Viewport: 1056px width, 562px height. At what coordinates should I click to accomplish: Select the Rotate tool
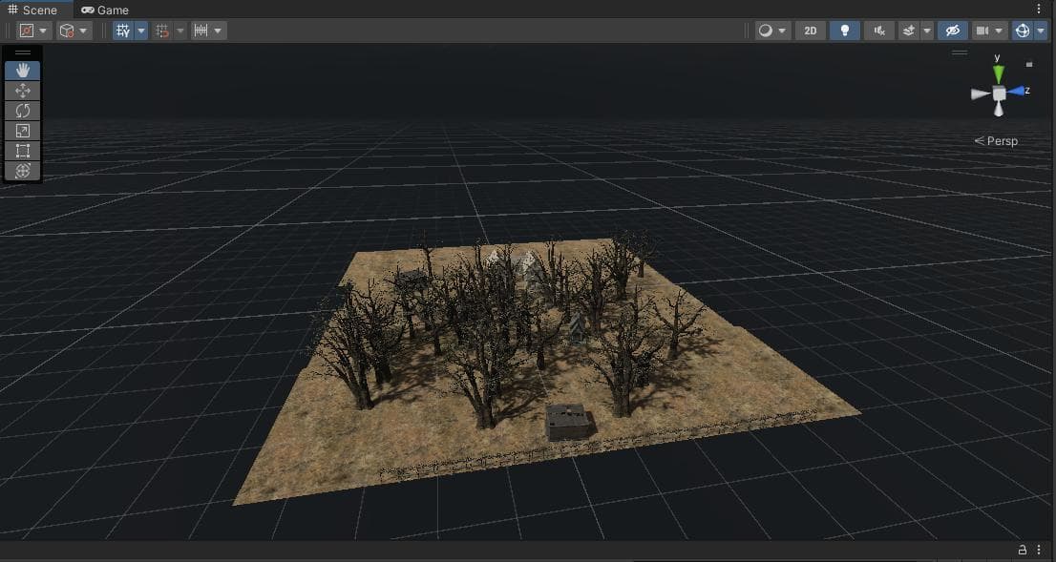(22, 111)
